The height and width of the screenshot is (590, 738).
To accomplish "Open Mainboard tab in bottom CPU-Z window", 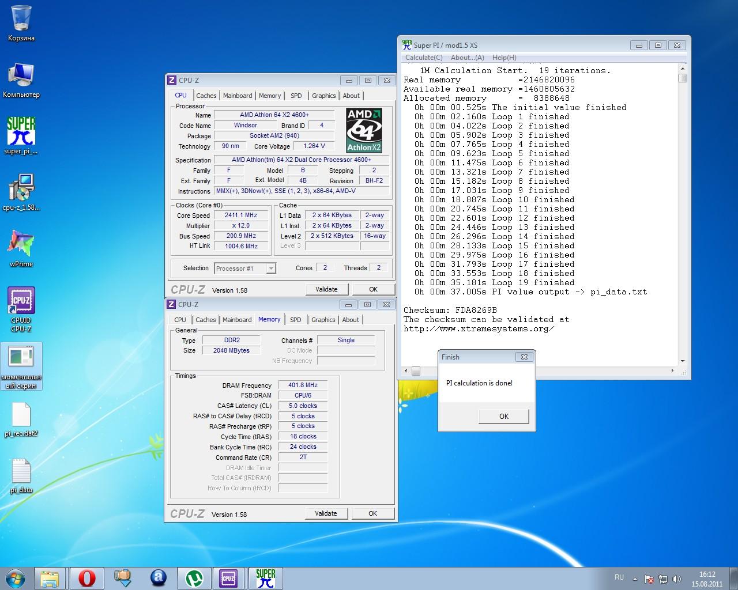I will click(x=237, y=320).
